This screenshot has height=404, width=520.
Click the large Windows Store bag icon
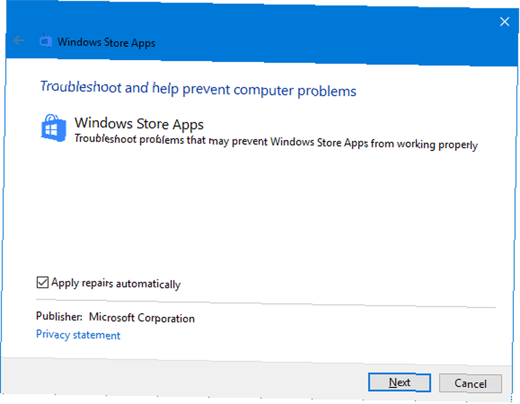click(x=54, y=128)
